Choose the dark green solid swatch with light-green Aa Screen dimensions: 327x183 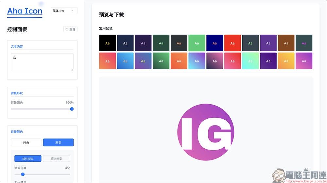pos(161,43)
